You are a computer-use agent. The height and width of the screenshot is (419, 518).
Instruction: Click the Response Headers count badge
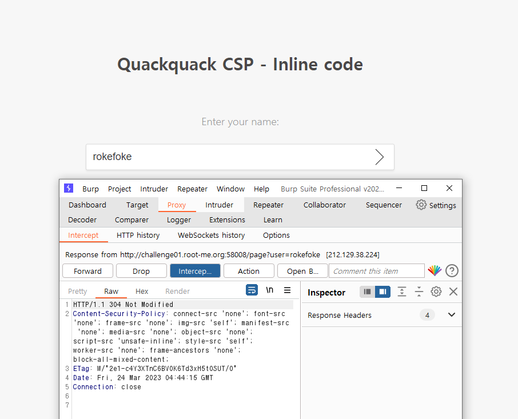tap(427, 314)
